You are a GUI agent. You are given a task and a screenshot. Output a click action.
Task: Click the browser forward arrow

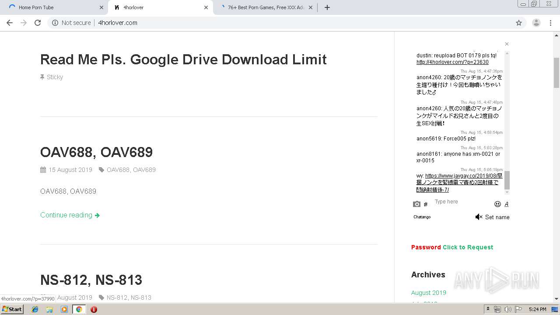pos(24,23)
